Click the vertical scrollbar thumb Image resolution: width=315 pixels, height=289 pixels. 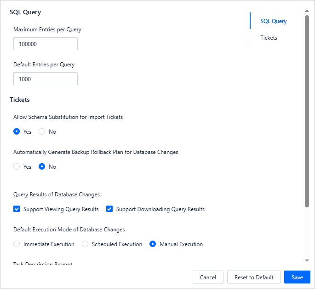[307, 111]
